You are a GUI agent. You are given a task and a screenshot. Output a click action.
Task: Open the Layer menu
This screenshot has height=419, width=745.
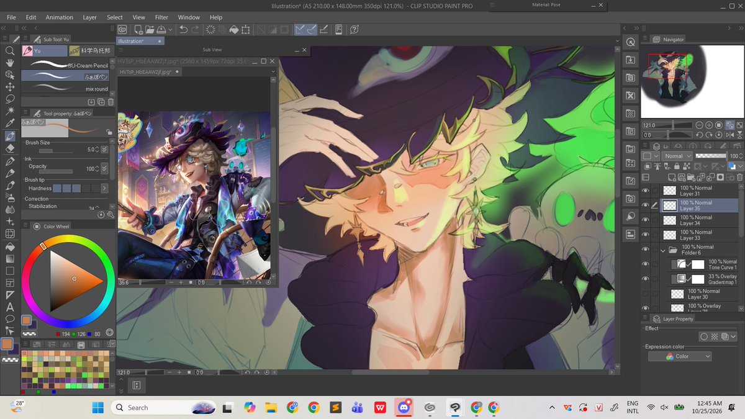(x=90, y=17)
